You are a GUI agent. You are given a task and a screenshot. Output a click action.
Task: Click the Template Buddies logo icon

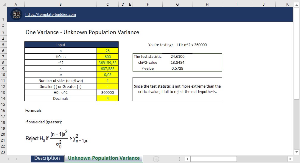(x=16, y=15)
